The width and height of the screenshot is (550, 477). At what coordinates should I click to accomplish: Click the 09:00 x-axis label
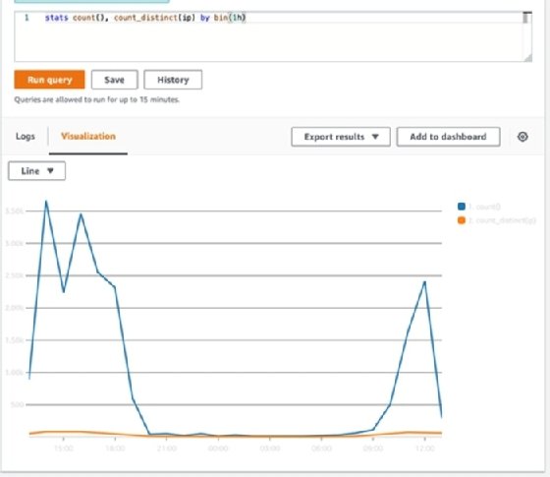[373, 448]
